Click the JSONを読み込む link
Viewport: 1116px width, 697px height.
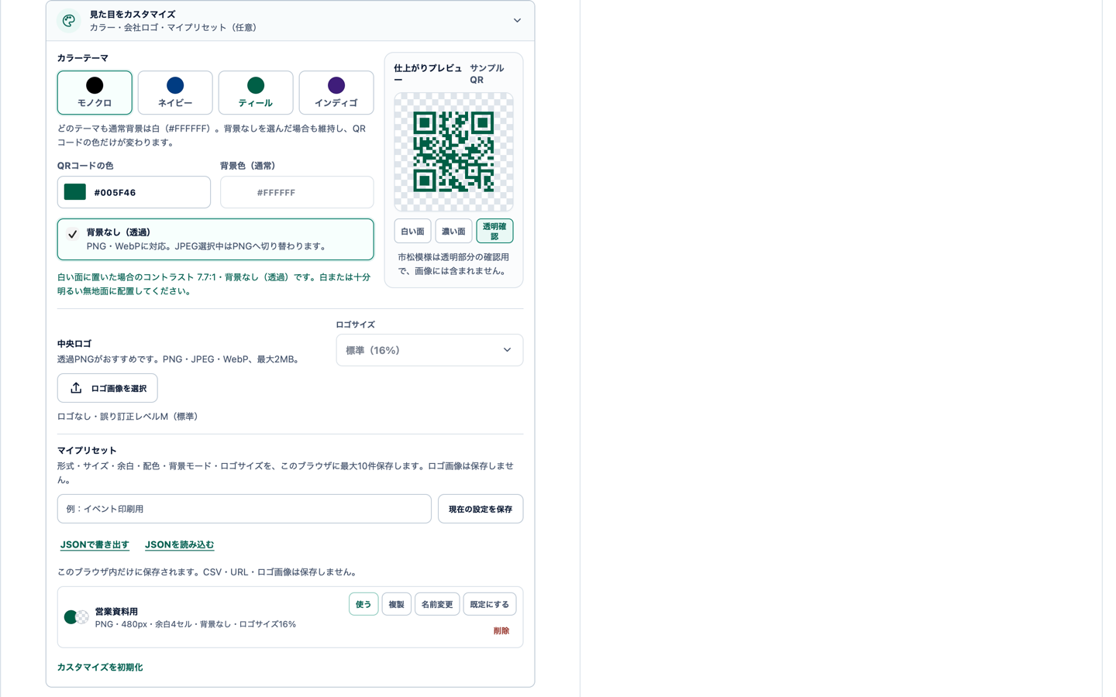click(x=179, y=544)
